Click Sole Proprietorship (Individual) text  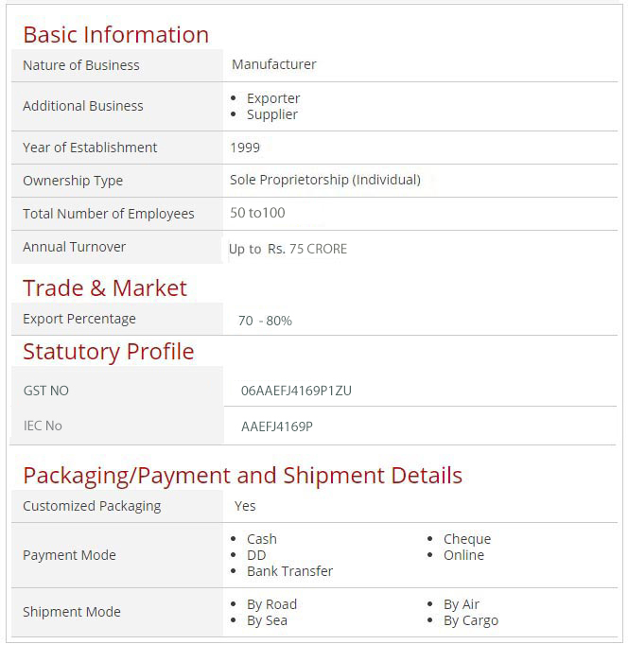325,180
